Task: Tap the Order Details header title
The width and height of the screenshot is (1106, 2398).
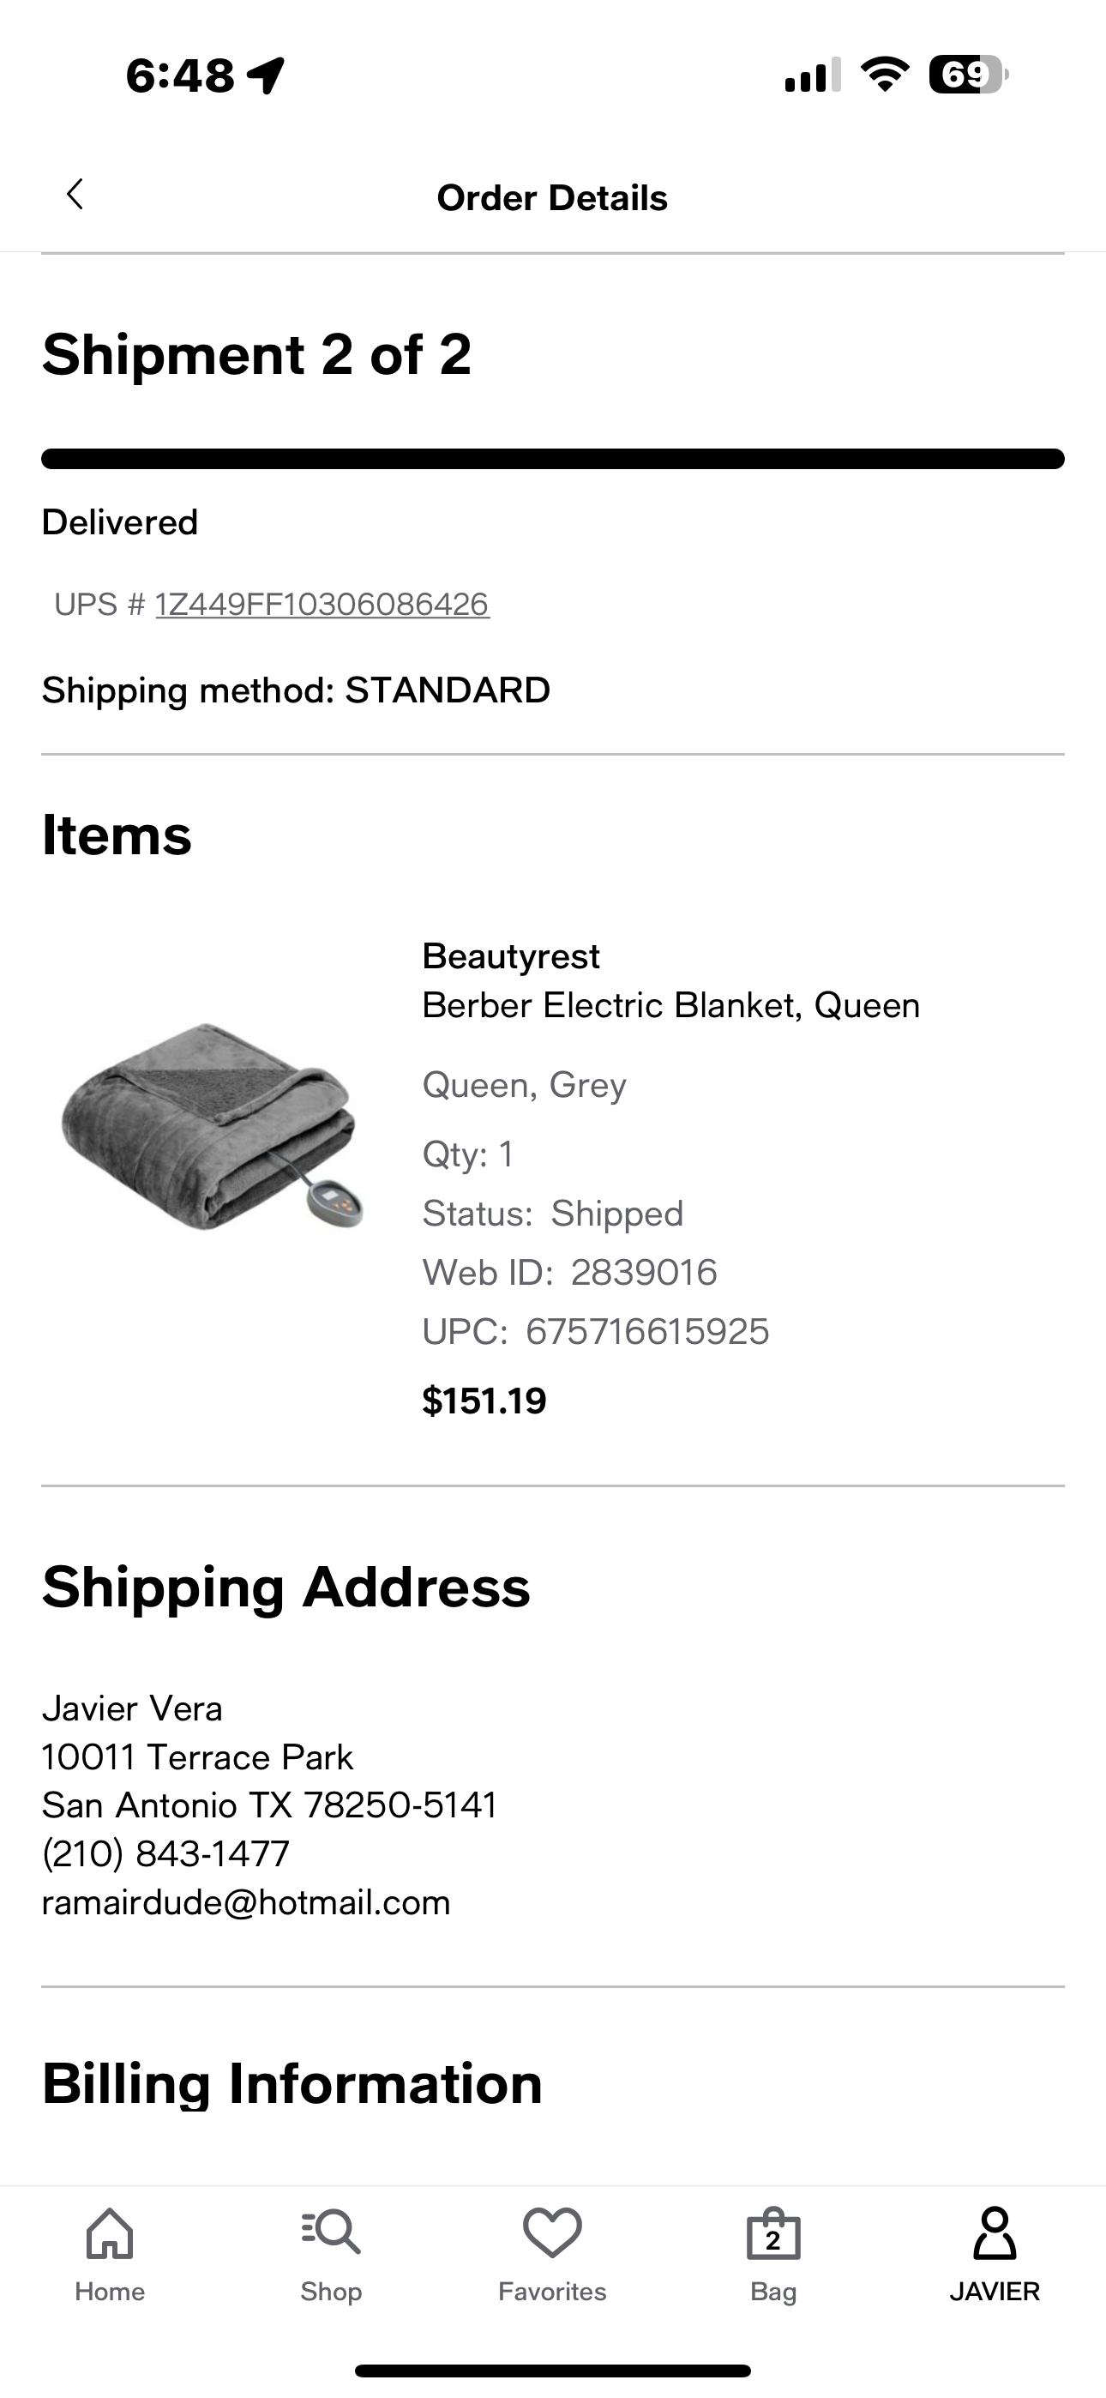Action: [552, 198]
